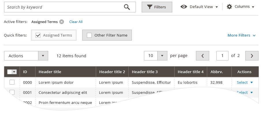Click the current page number field
The width and height of the screenshot is (262, 114).
[222, 56]
